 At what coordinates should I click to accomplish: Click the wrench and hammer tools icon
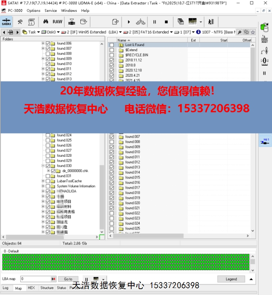pyautogui.click(x=20, y=22)
